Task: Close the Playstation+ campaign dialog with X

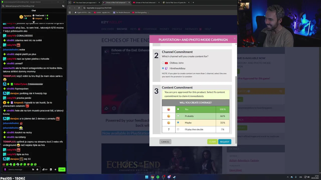Action: [x=235, y=38]
